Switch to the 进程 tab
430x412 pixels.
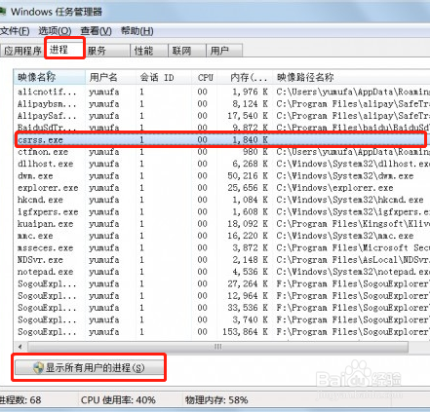[x=64, y=50]
